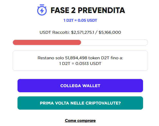
Task: Click the far right end of progress bar
Action: (147, 42)
